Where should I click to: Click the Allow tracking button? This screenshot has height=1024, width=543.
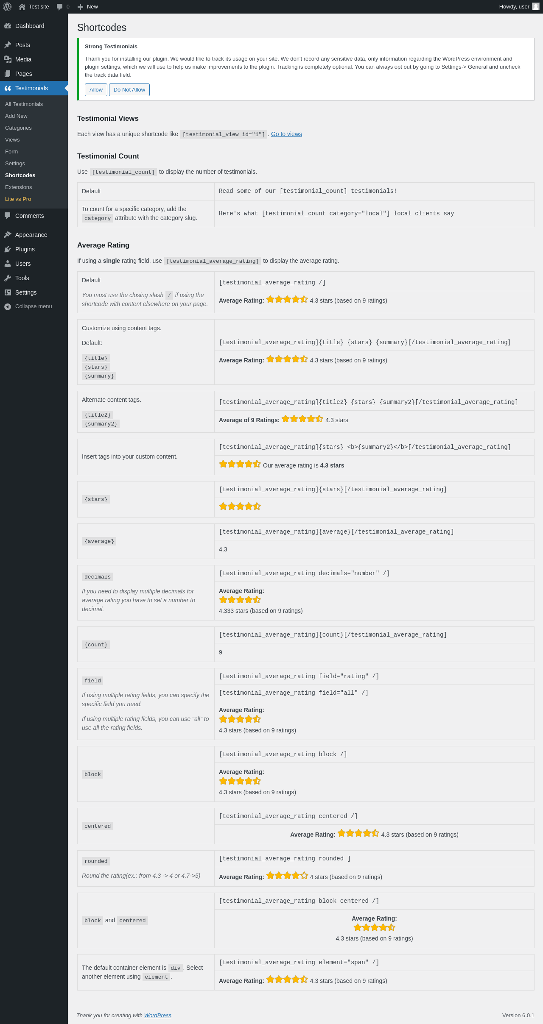(x=96, y=90)
